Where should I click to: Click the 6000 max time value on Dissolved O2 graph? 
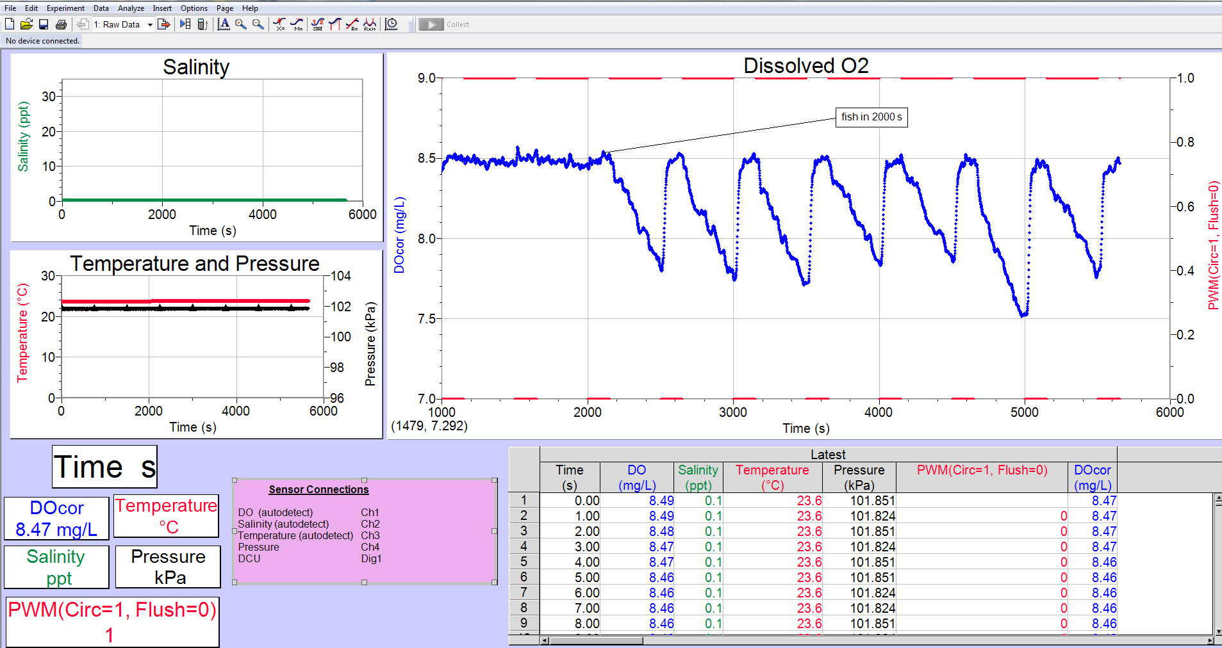pos(1169,412)
